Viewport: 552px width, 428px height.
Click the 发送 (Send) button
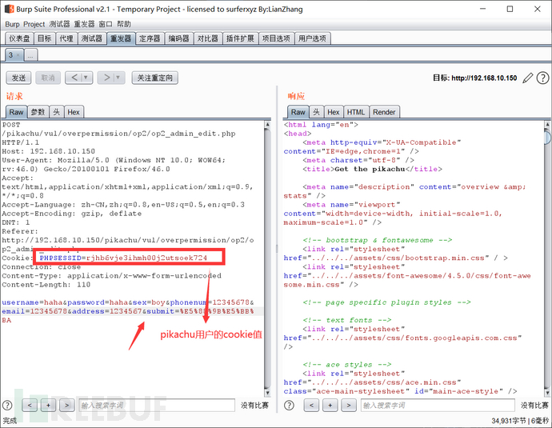tap(18, 78)
